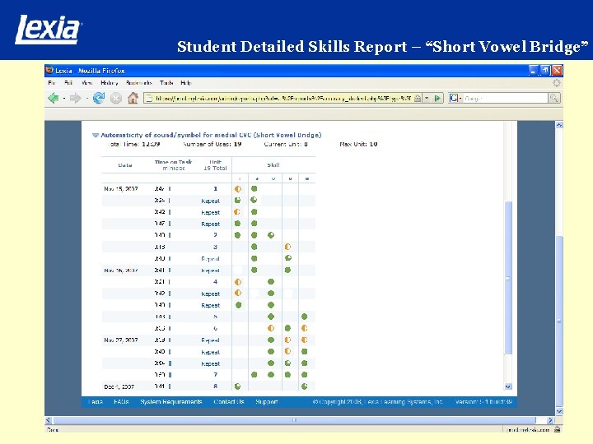Click the Automaticity of sound/symbol heading
Image resolution: width=593 pixels, height=444 pixels.
click(x=211, y=135)
